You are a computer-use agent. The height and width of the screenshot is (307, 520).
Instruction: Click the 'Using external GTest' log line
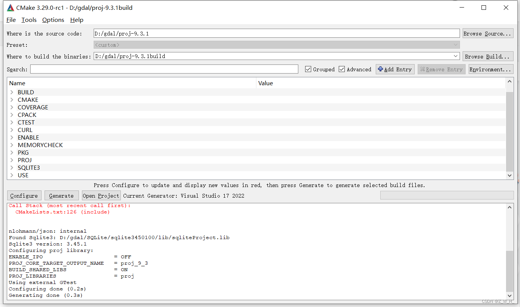point(43,282)
